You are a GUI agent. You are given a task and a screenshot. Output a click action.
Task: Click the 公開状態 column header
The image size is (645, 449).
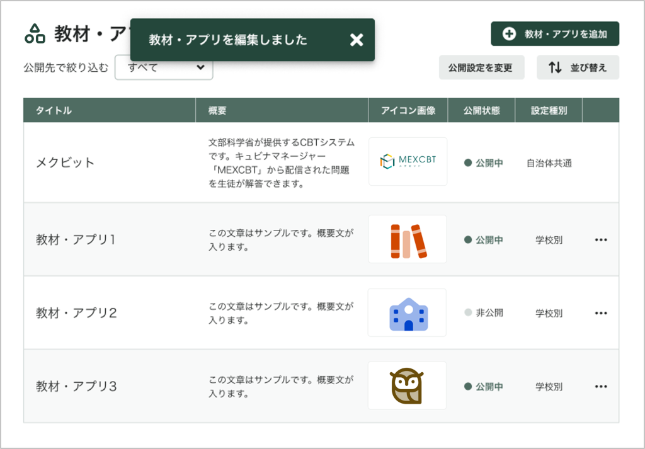tap(482, 110)
